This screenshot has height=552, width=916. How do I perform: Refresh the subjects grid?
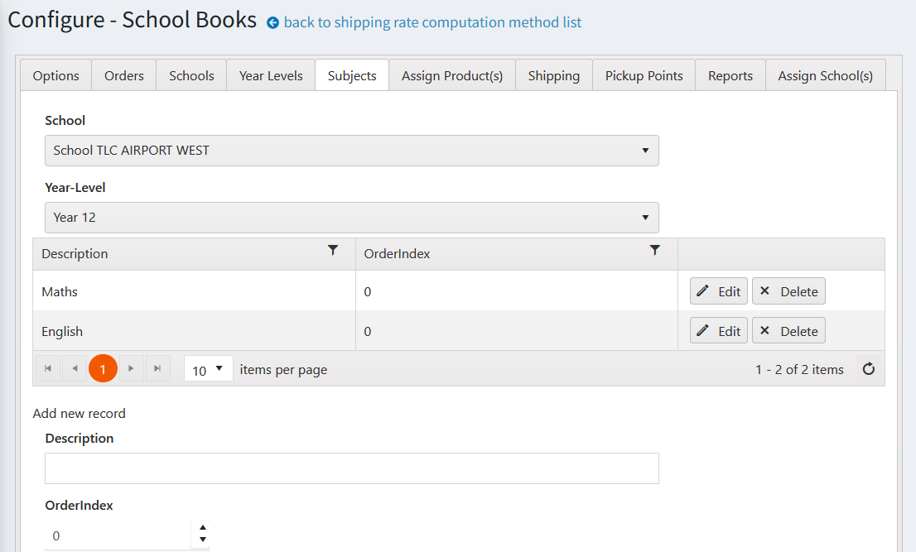868,369
